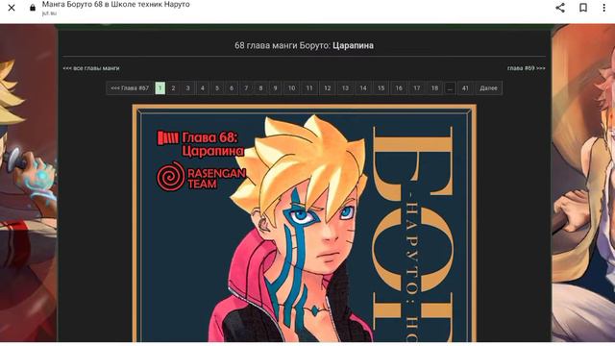Expand hidden pages via the ellipsis button
The width and height of the screenshot is (615, 346).
click(x=450, y=88)
